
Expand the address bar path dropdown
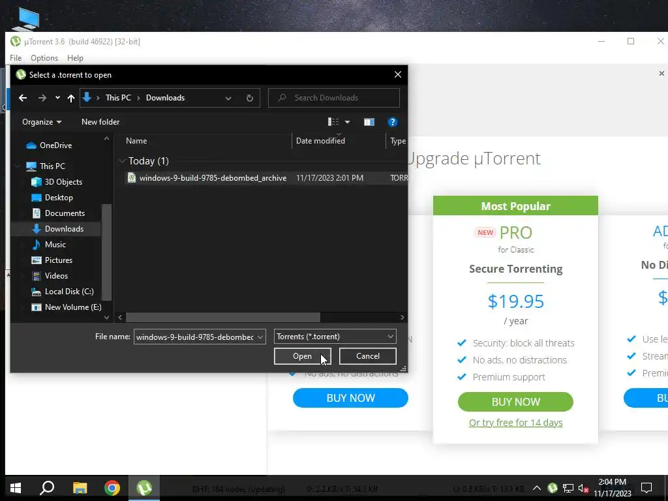coord(228,98)
